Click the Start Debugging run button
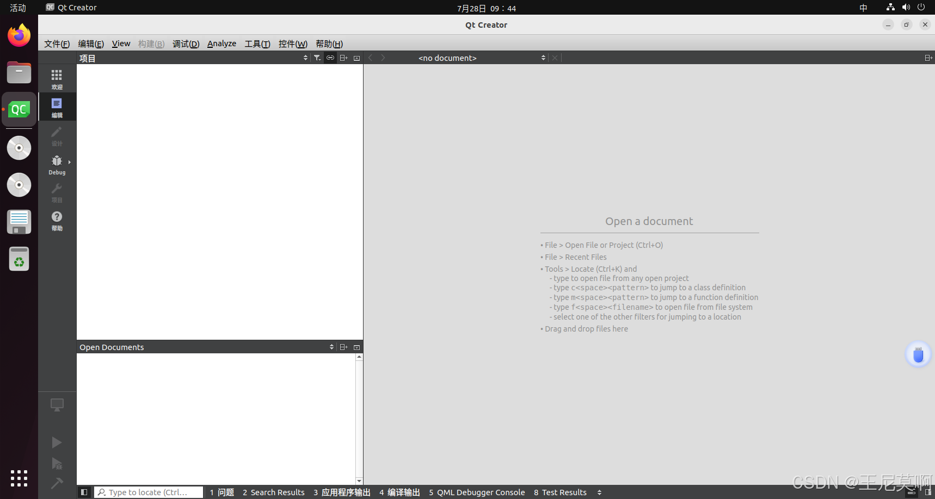 [x=57, y=463]
